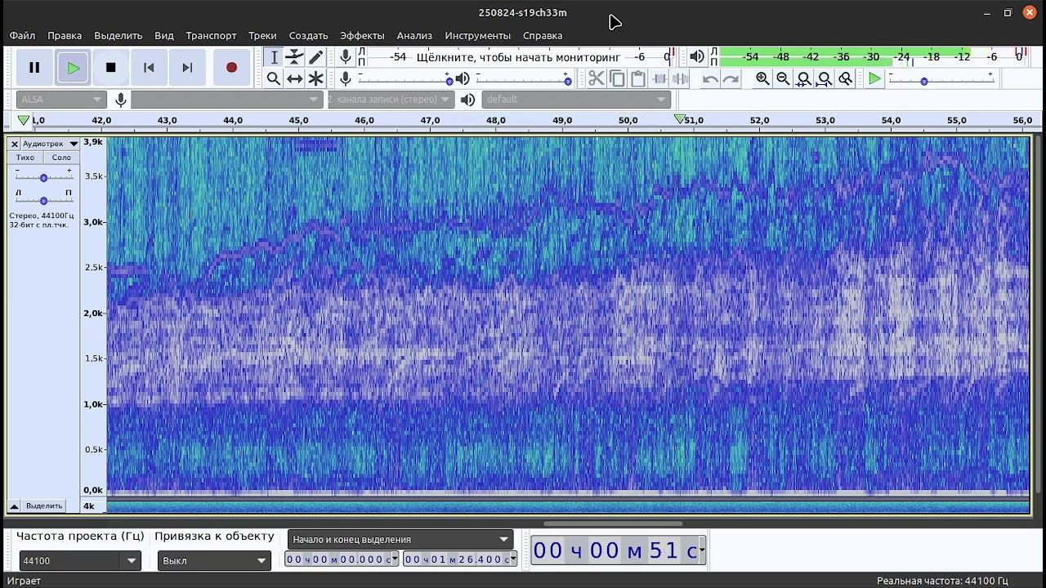
Task: Open the Аудиотрек track dropdown menu
Action: [50, 144]
